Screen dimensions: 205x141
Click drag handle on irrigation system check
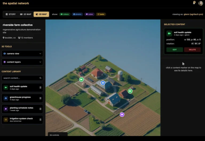click(x=41, y=120)
